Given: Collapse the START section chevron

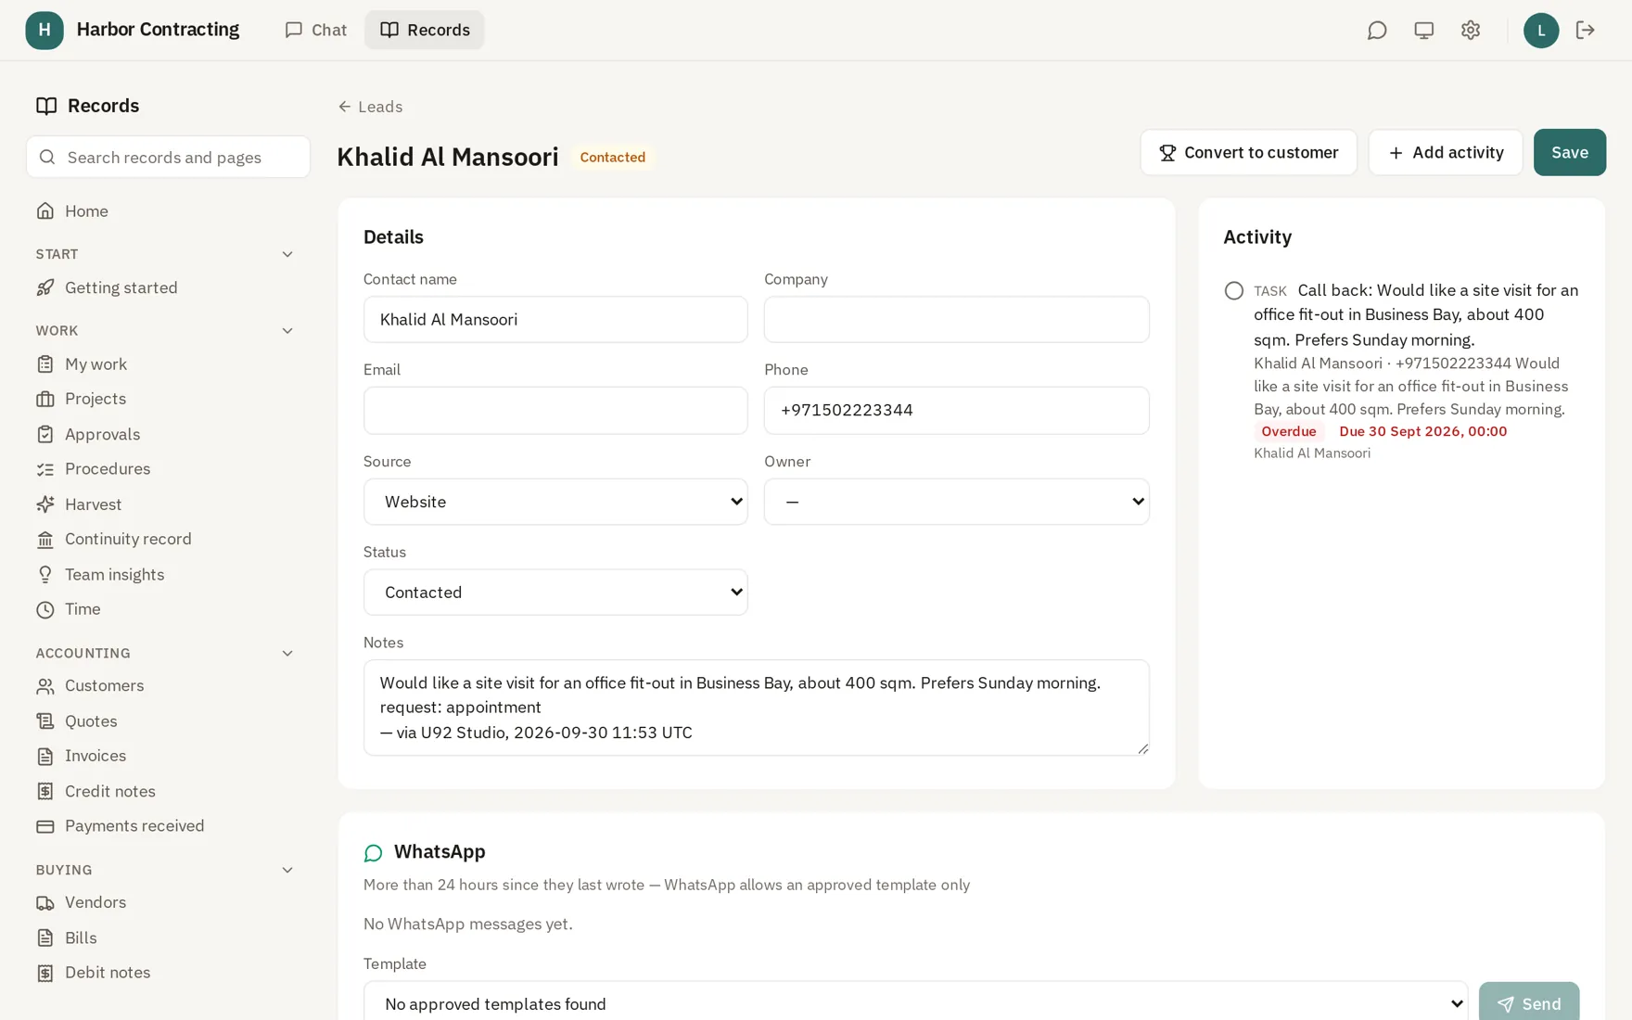Looking at the screenshot, I should [287, 254].
